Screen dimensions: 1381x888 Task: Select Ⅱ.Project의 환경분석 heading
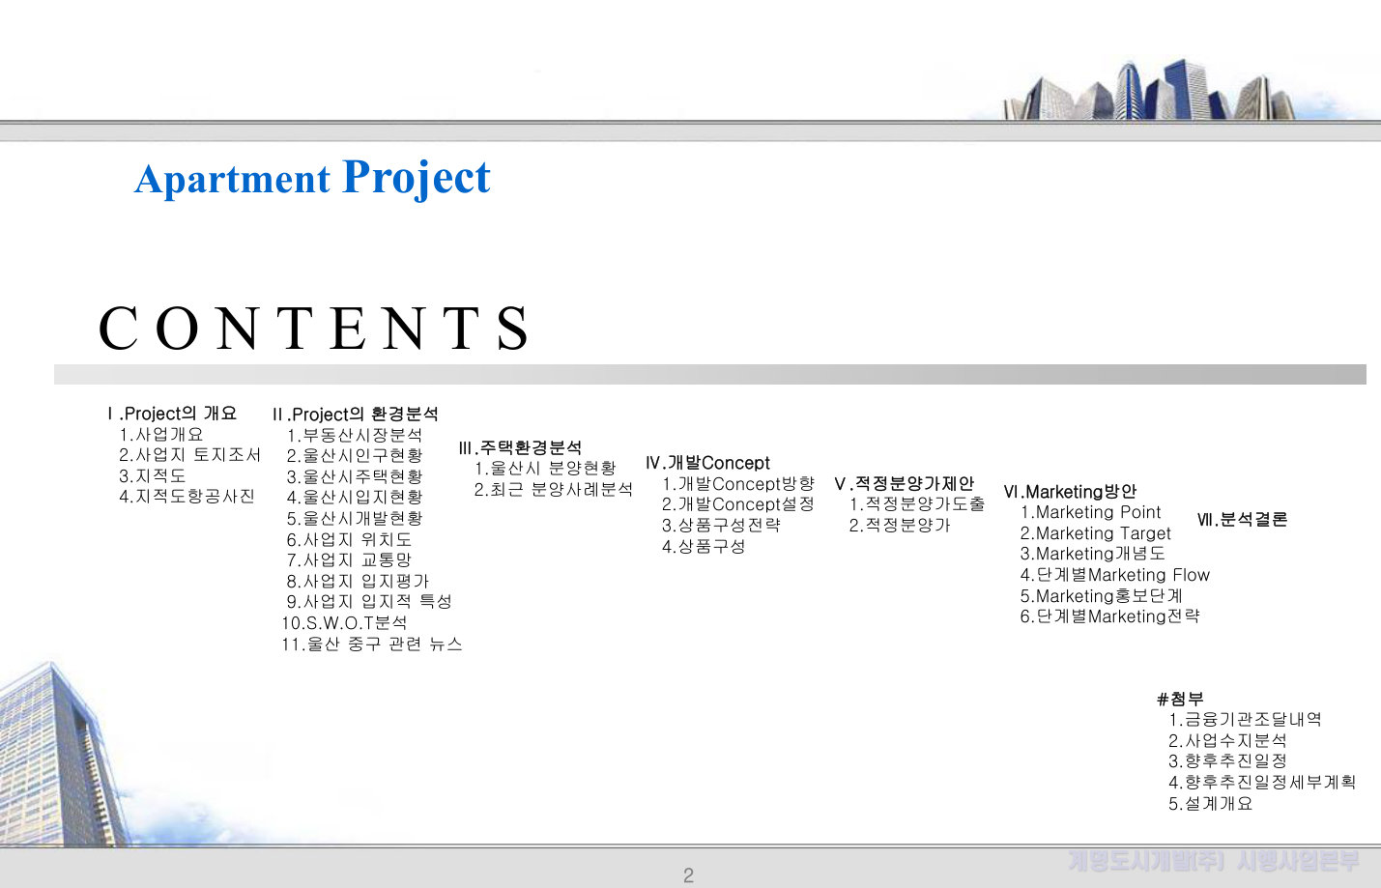point(356,415)
